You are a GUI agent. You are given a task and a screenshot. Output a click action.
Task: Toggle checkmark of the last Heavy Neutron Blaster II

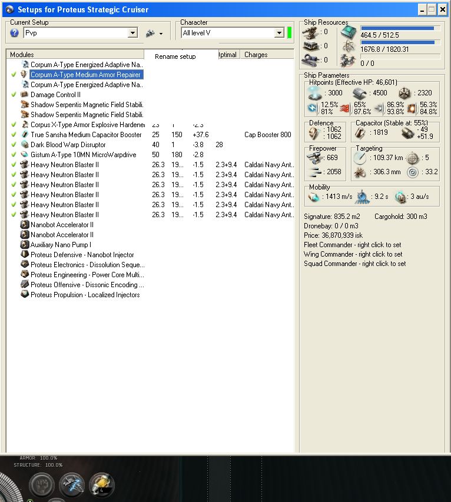click(x=14, y=214)
